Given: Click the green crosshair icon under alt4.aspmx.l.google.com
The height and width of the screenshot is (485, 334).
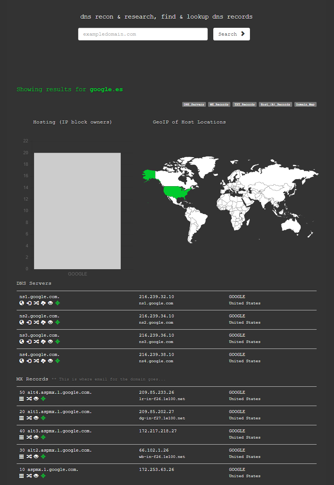Looking at the screenshot, I should coord(43,399).
